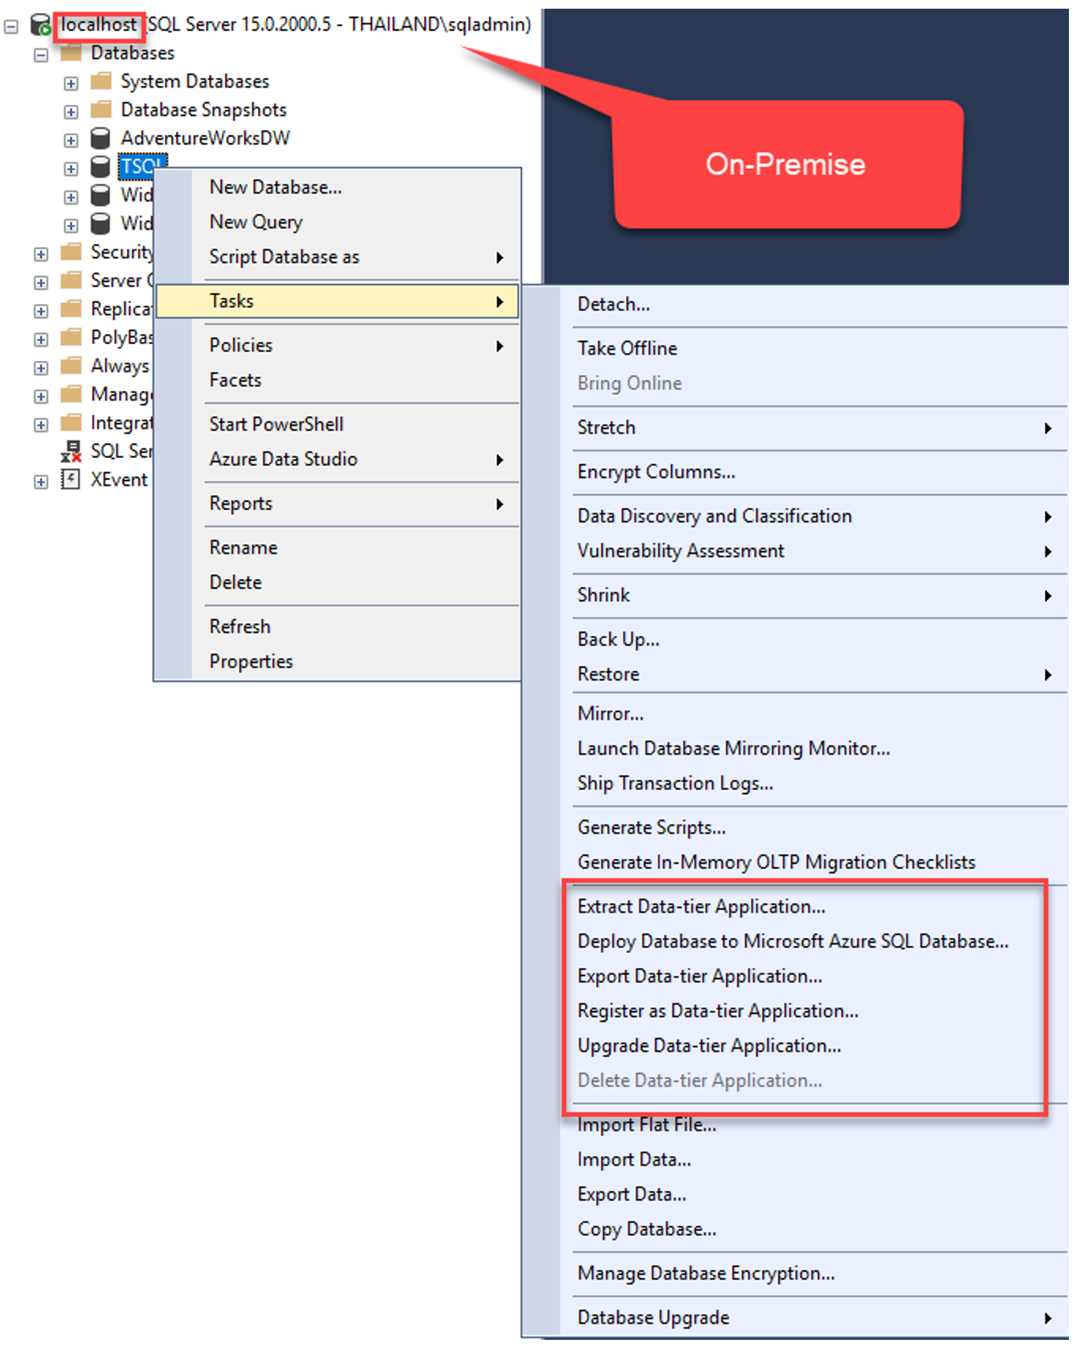Click the TSQL database cylinder icon
Viewport: 1076px width, 1354px height.
click(x=100, y=167)
